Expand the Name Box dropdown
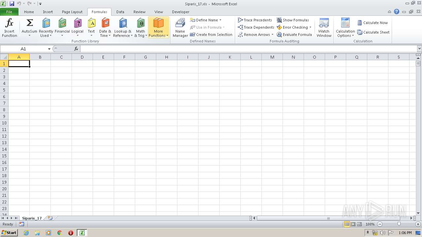This screenshot has height=237, width=422. (49, 49)
